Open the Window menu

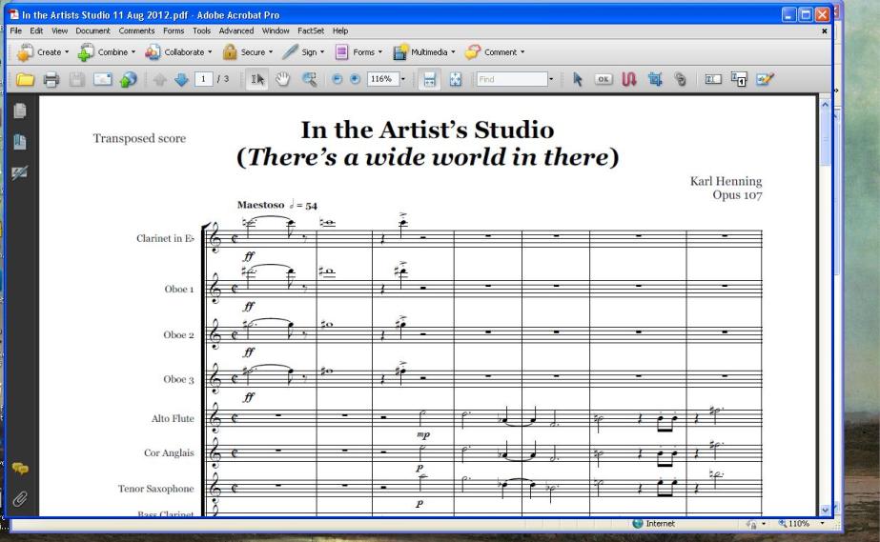point(276,30)
